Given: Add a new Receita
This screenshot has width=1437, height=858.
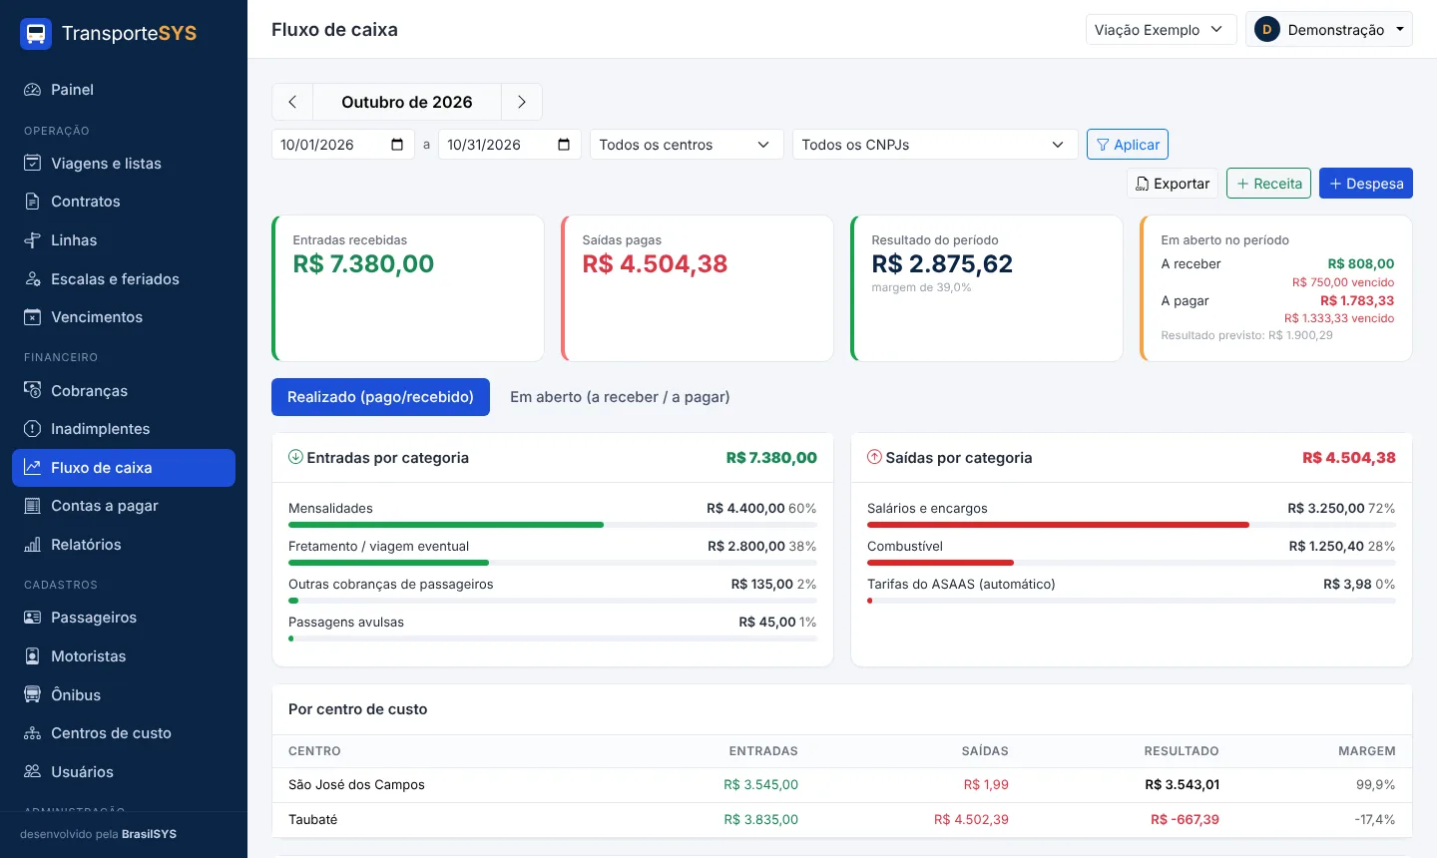Looking at the screenshot, I should (x=1268, y=184).
